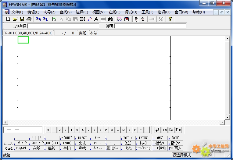
Task: Click the normally open contact button
Action: point(22,138)
